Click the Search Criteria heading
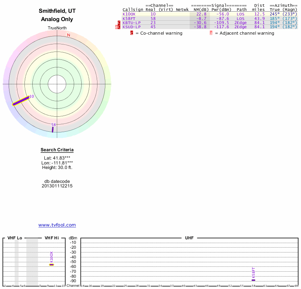The image size is (301, 289). click(57, 150)
